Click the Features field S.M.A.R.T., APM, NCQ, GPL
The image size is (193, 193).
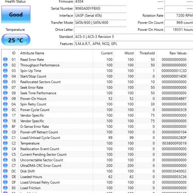pyautogui.click(x=134, y=44)
